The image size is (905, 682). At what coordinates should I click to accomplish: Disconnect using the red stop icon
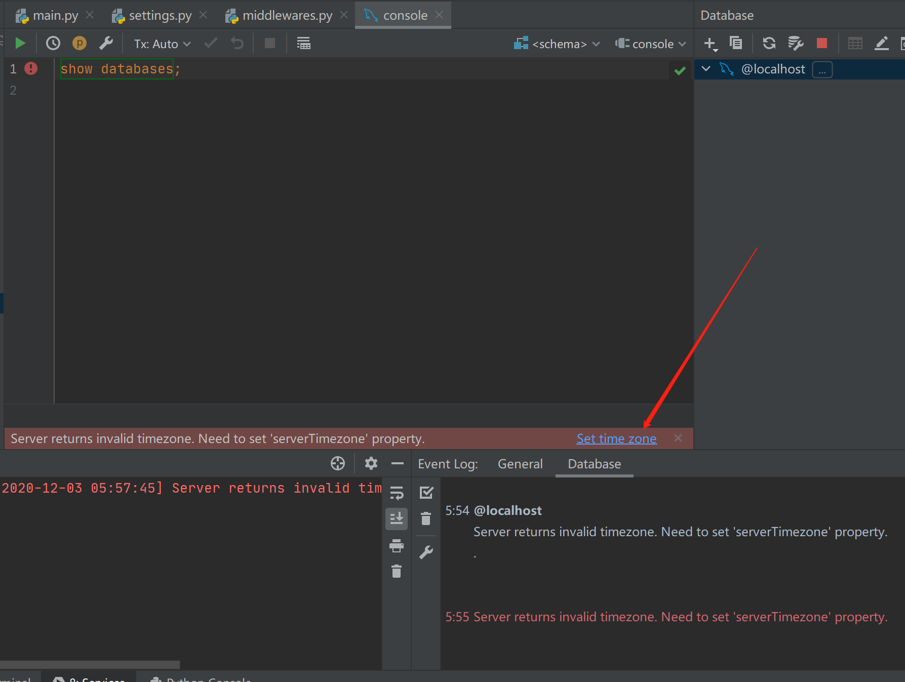822,44
